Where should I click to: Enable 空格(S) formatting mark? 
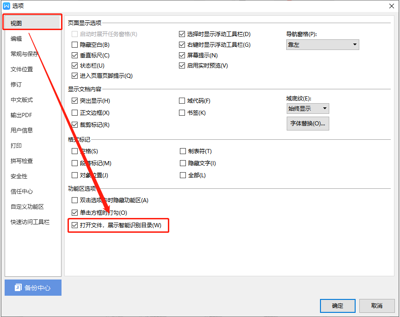coord(75,151)
